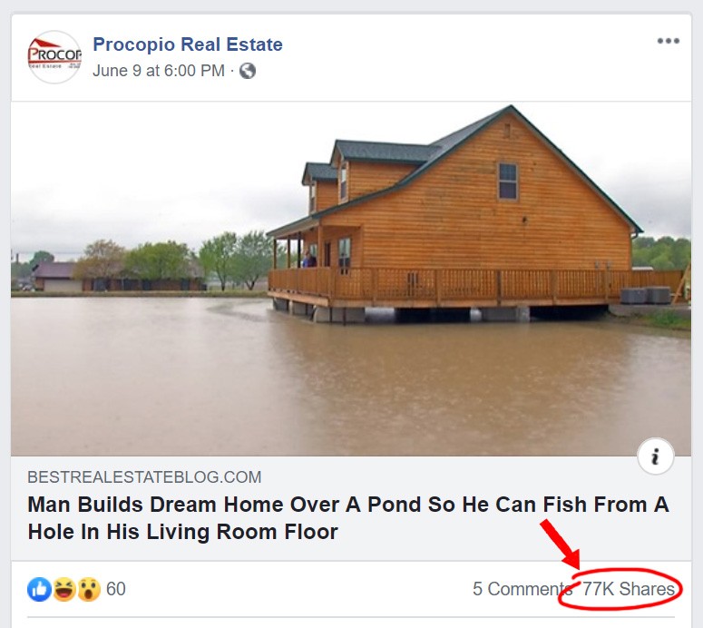Open the Procopio Real Estate page name
Screen dimensions: 703x628
188,44
